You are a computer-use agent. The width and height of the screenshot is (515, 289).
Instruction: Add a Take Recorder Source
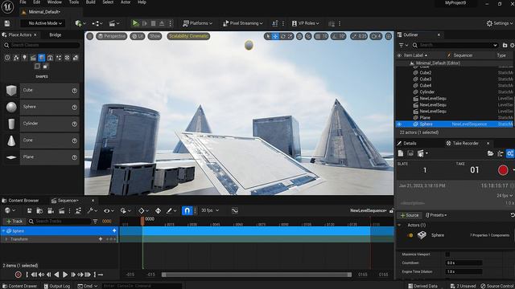[x=410, y=215]
